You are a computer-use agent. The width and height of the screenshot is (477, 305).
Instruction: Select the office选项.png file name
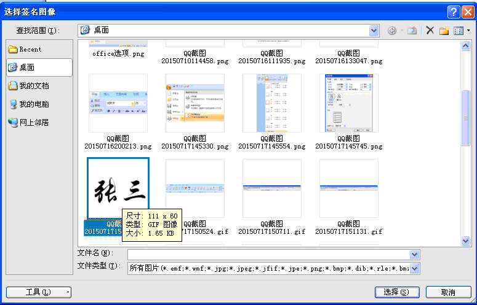coord(118,53)
